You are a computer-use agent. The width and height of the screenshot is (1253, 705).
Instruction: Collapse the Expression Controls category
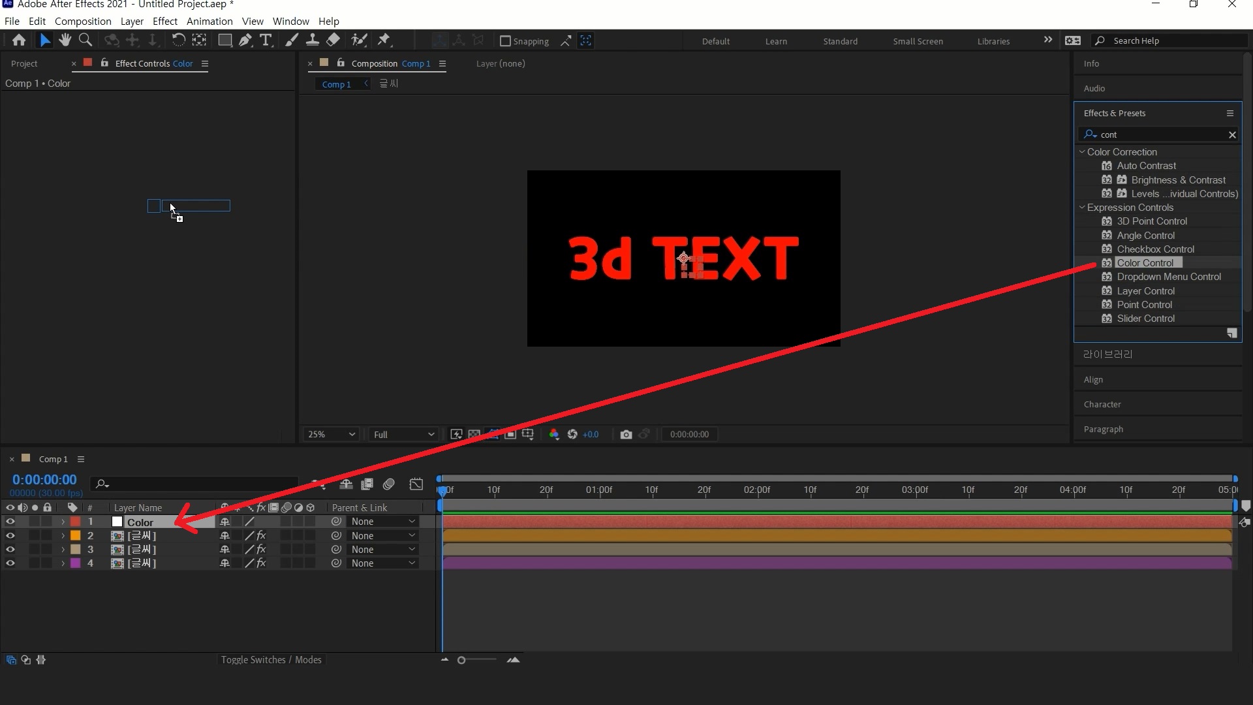click(x=1083, y=208)
